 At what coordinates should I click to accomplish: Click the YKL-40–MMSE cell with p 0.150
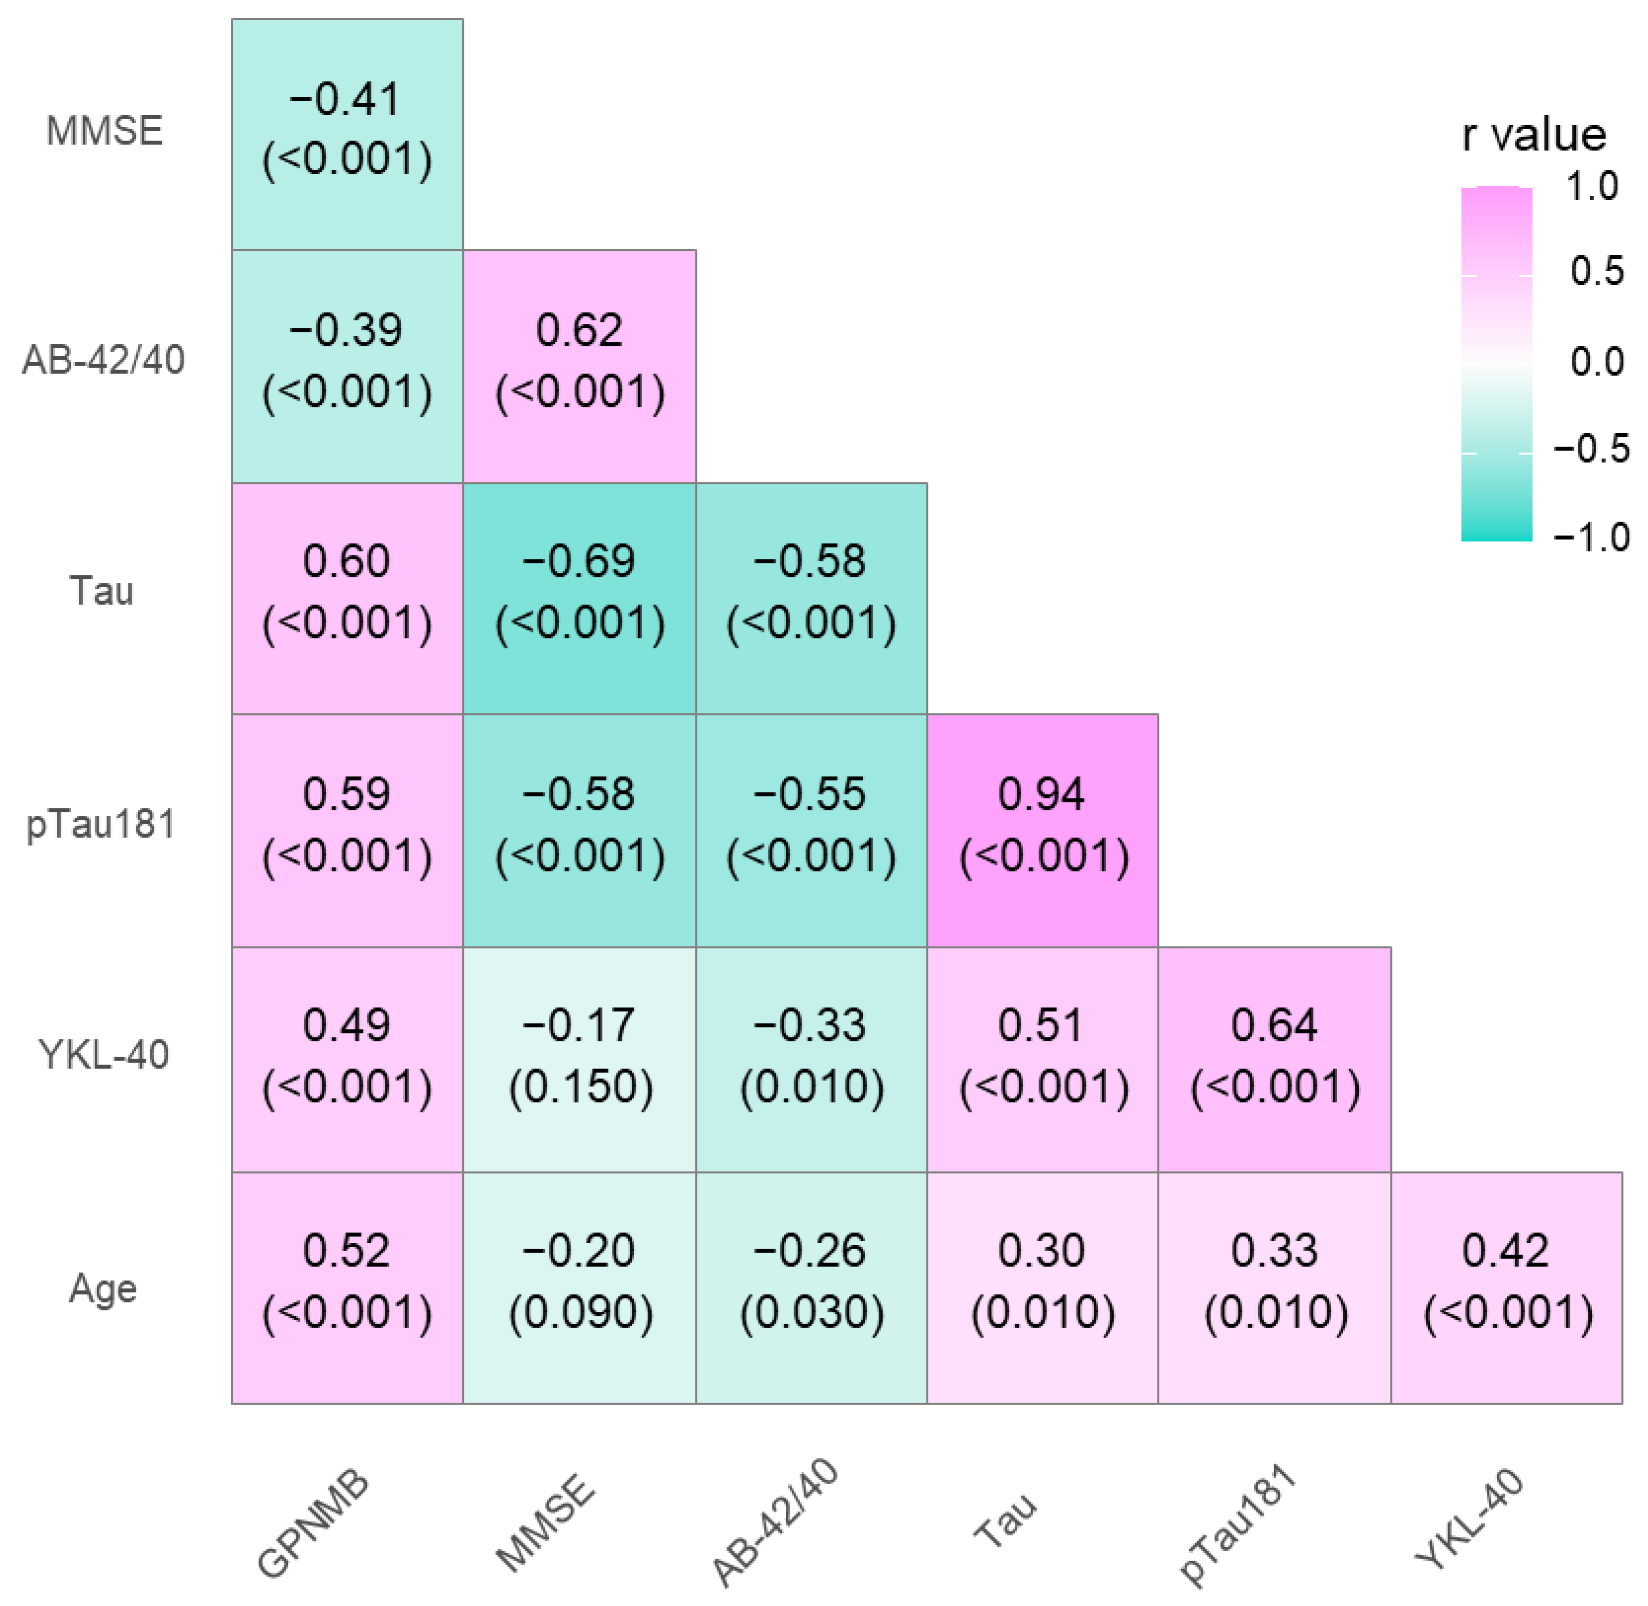click(578, 1060)
